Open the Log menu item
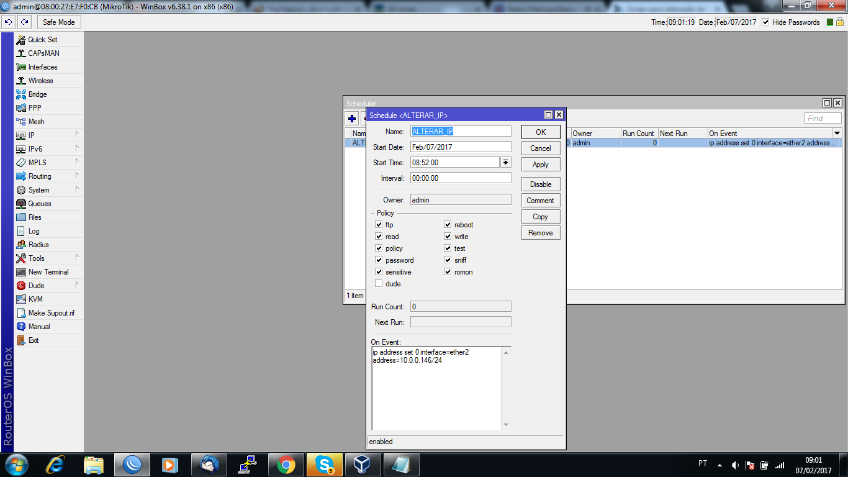Viewport: 848px width, 477px height. [34, 230]
